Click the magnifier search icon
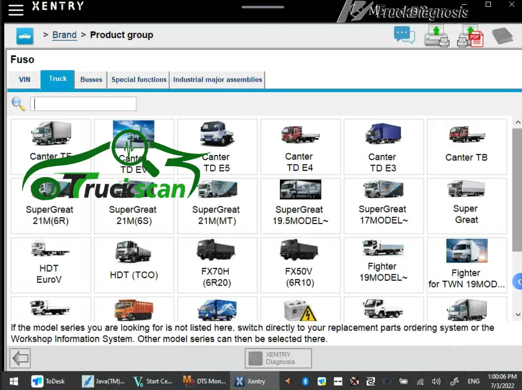The image size is (522, 390). coord(18,104)
